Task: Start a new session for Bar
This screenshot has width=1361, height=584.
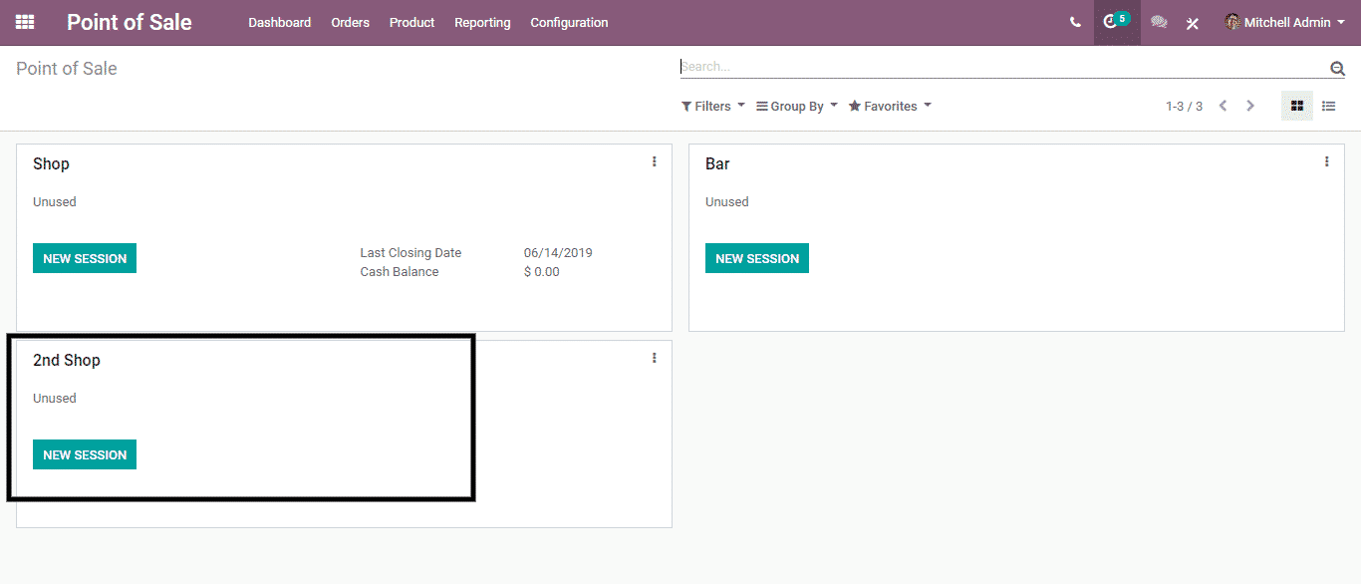Action: [756, 258]
